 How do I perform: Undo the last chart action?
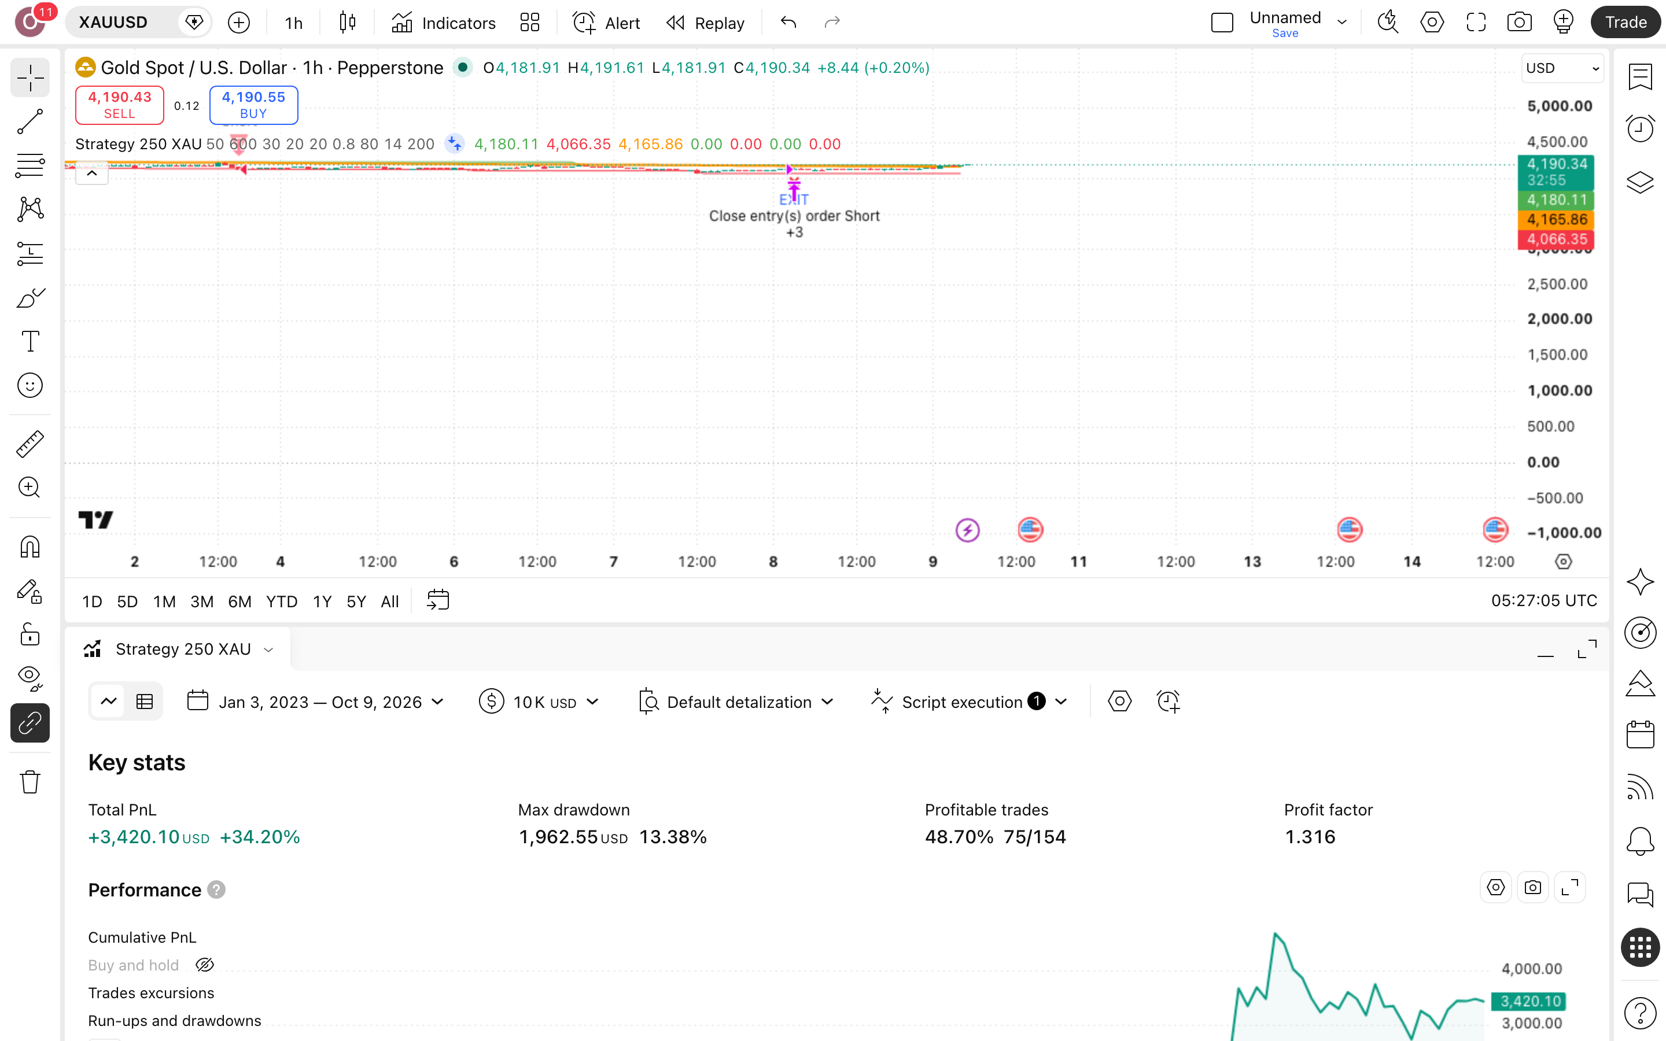788,23
